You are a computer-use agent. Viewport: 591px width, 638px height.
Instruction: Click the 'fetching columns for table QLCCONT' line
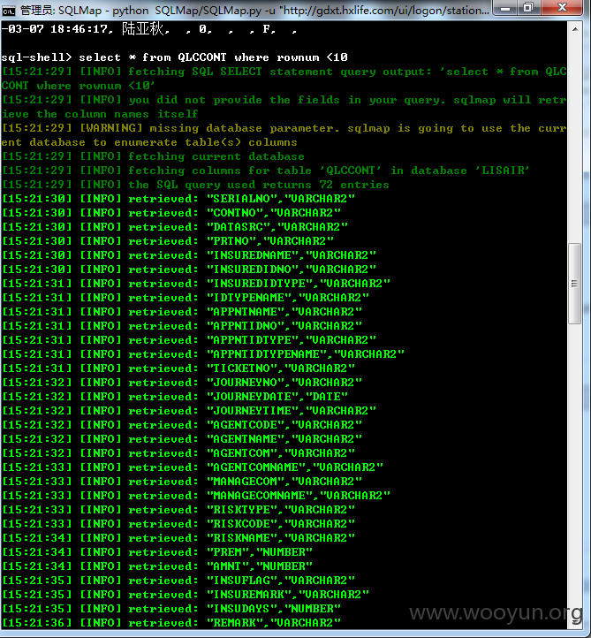coord(266,171)
